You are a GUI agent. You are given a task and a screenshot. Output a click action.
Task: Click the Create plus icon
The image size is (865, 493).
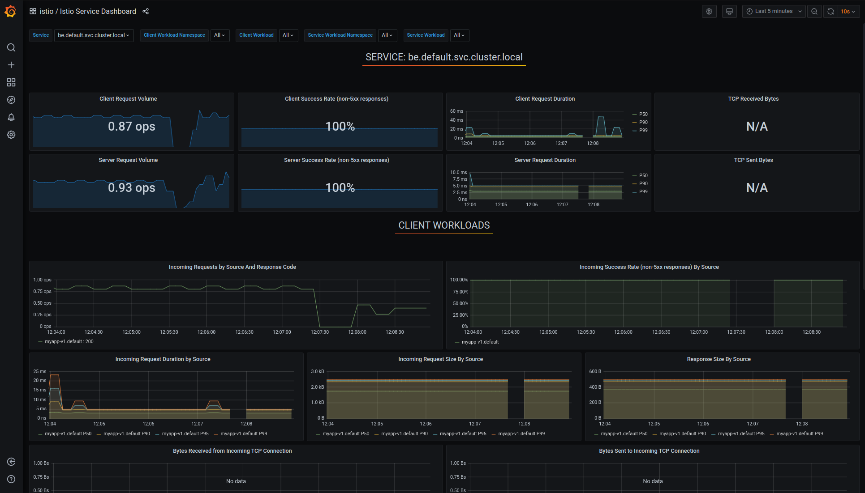[11, 65]
